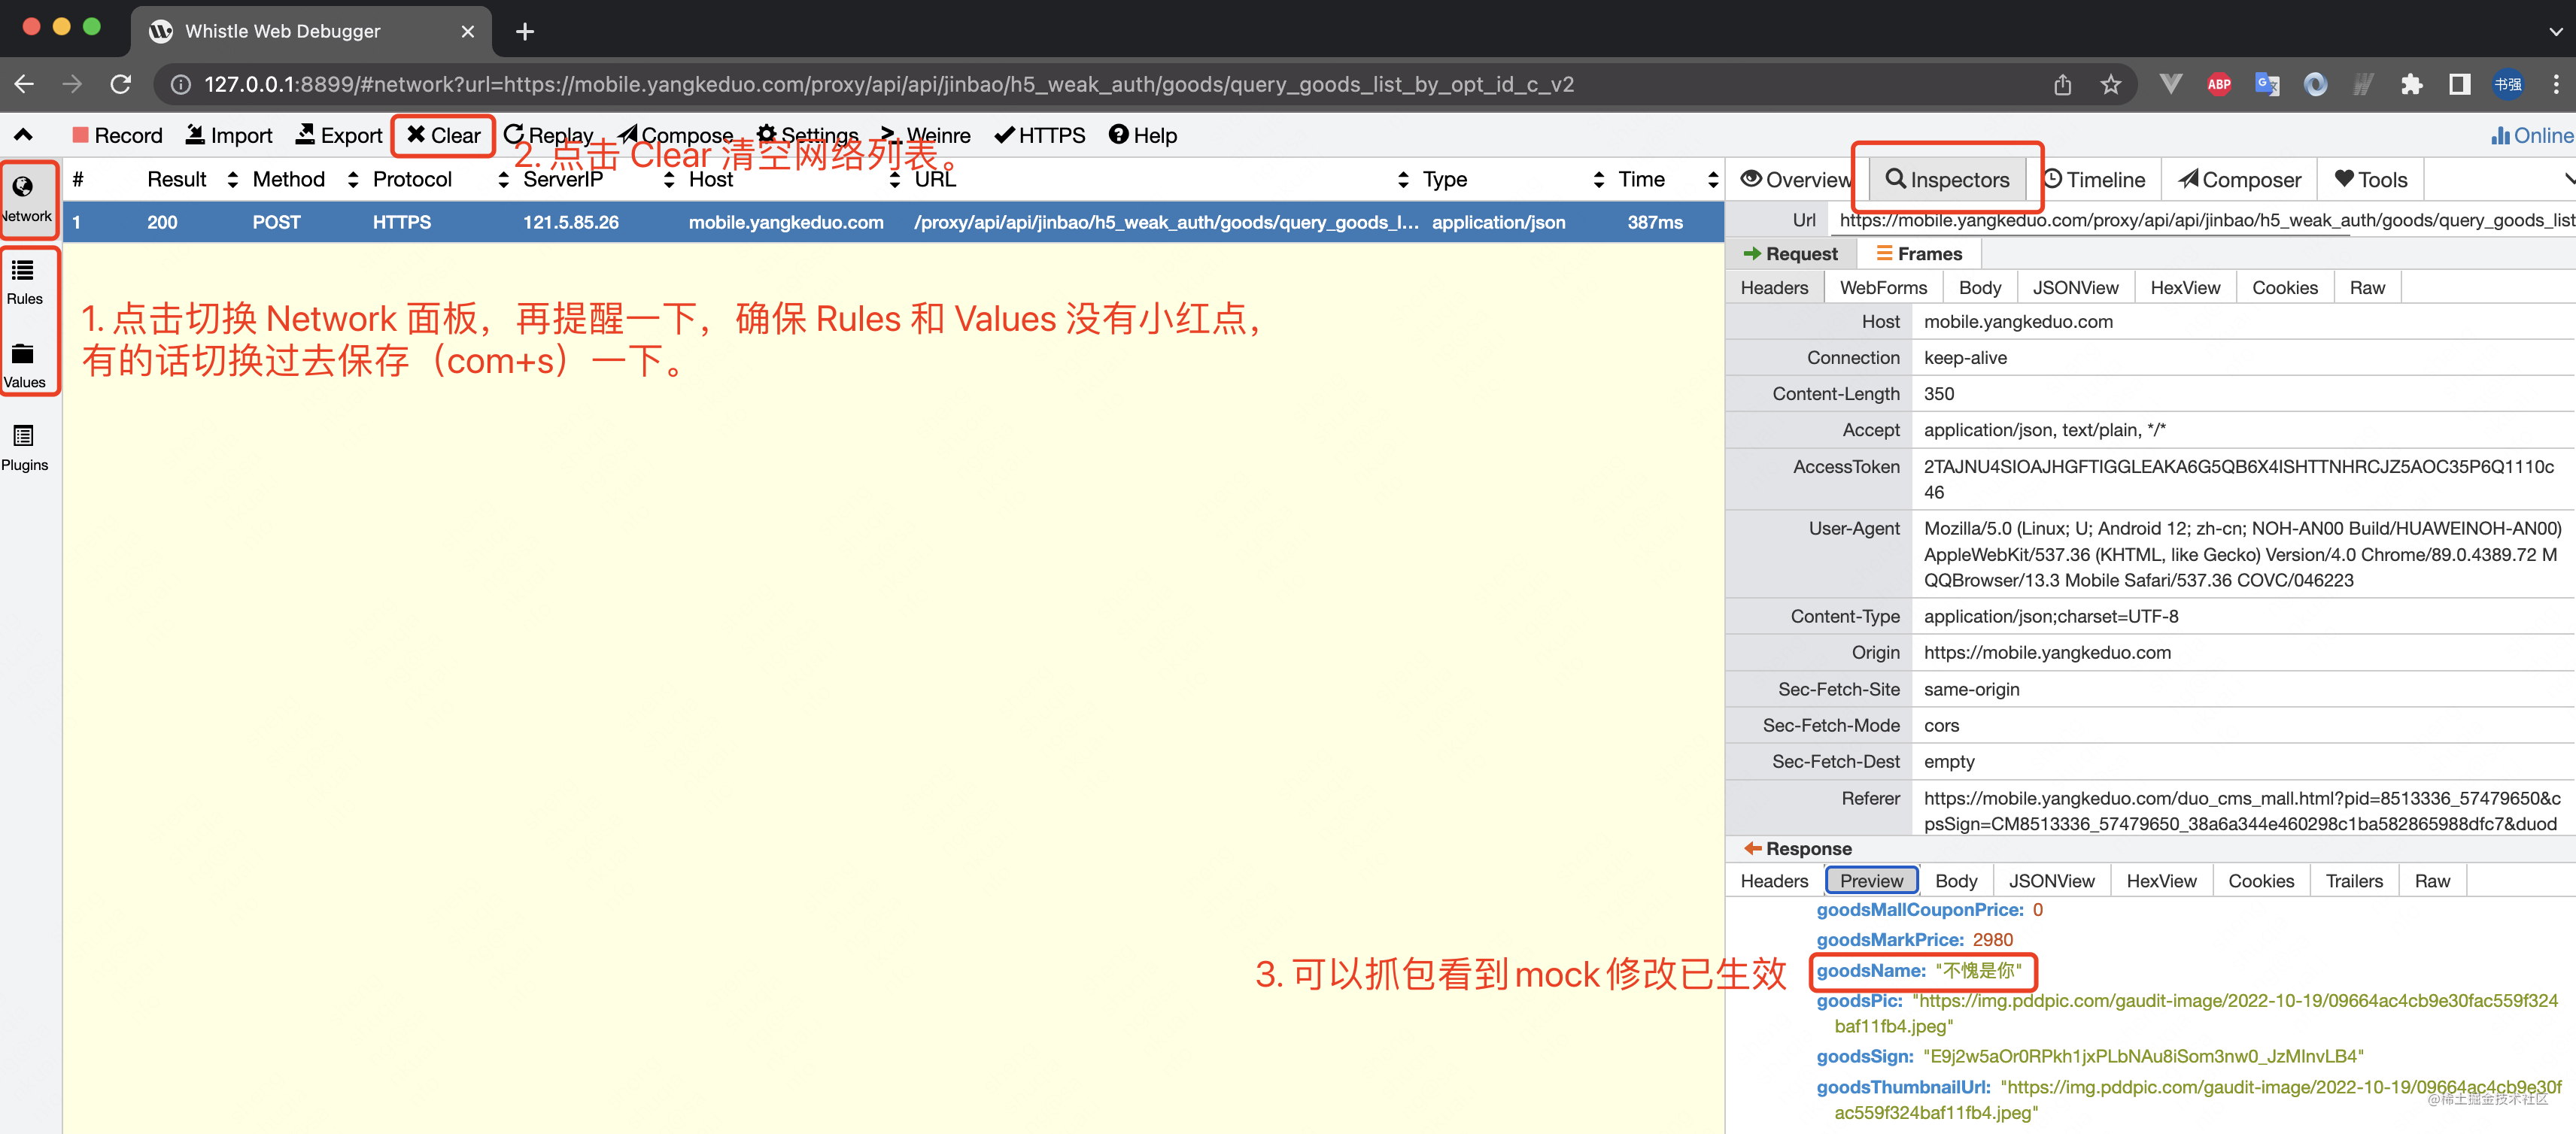Sort by Host column arrows
The width and height of the screenshot is (2576, 1134).
pyautogui.click(x=895, y=180)
